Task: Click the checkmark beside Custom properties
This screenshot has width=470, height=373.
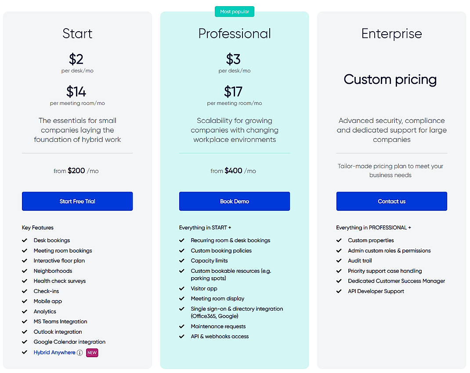Action: [x=339, y=240]
